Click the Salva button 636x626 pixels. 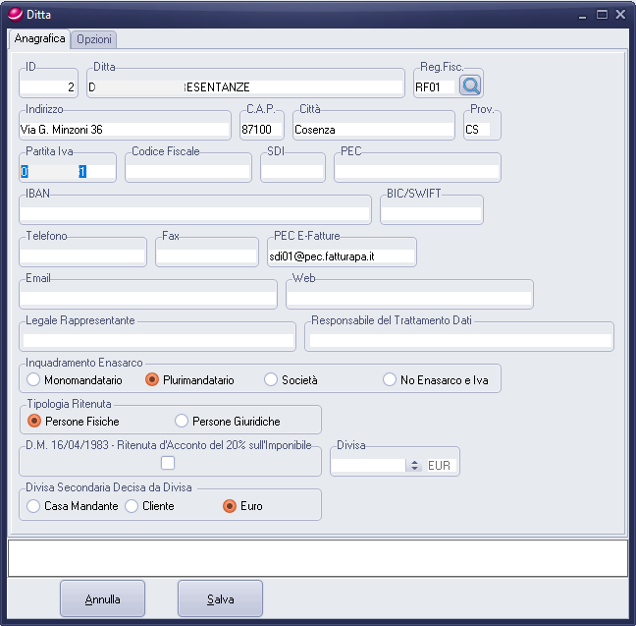tap(220, 598)
